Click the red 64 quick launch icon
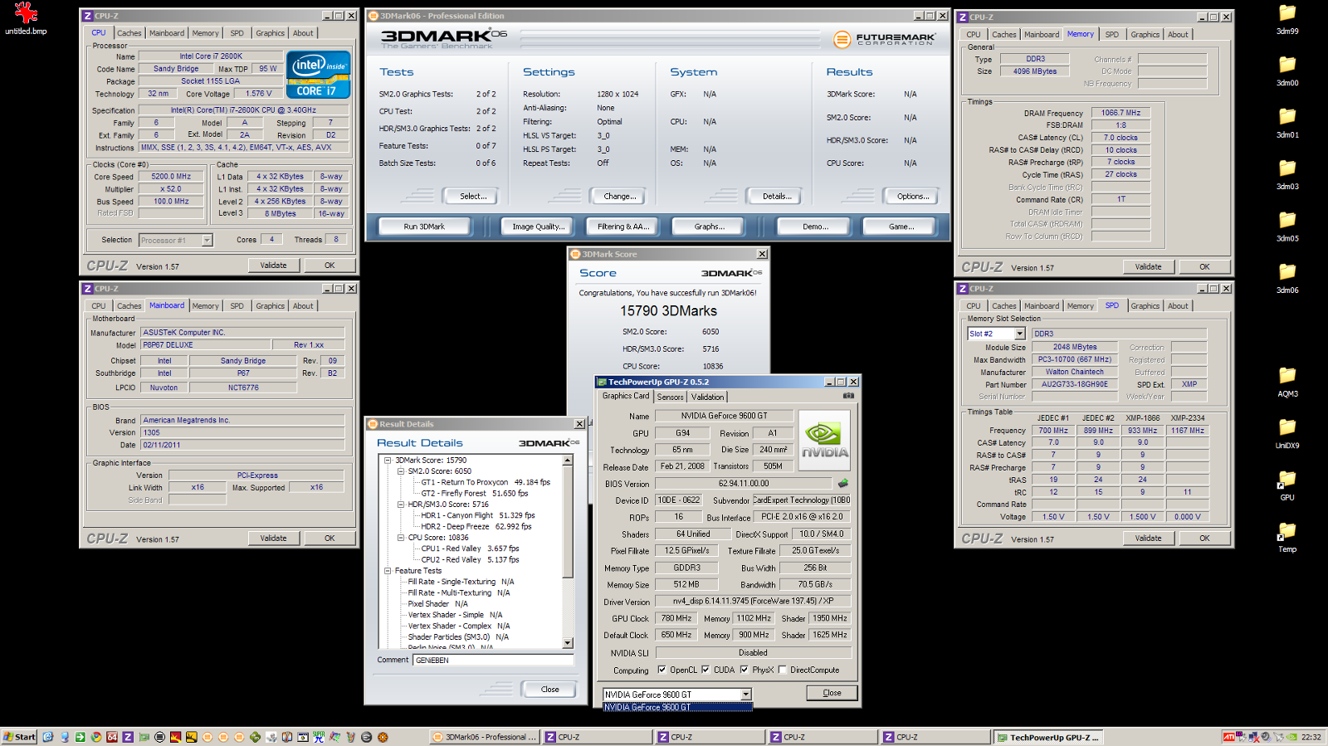1328x746 pixels. coord(112,737)
